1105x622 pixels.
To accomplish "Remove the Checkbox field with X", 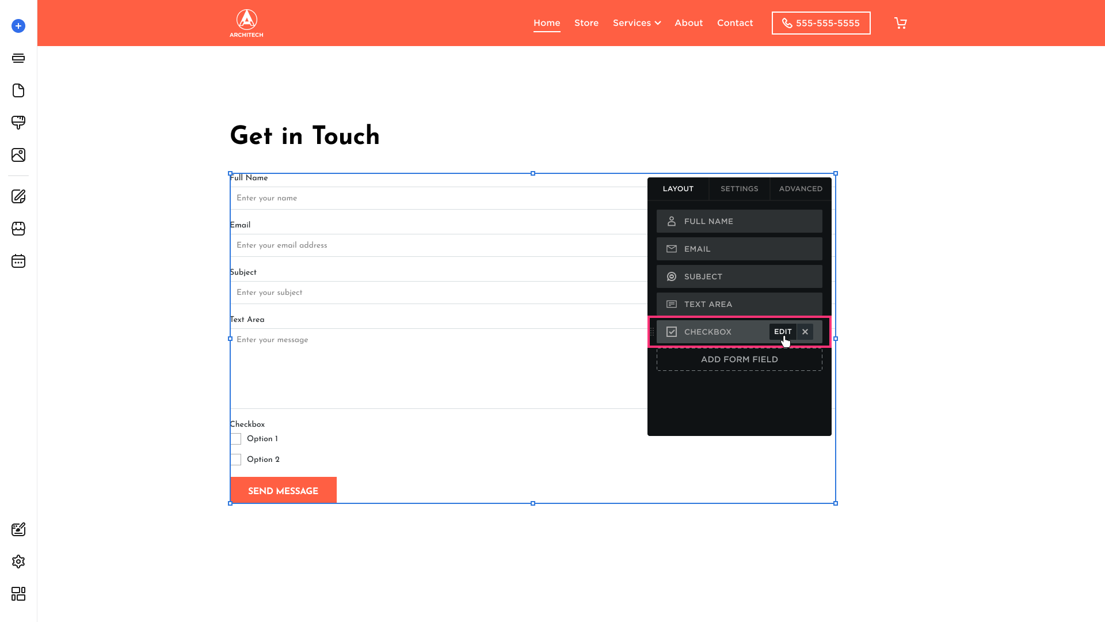I will 805,332.
